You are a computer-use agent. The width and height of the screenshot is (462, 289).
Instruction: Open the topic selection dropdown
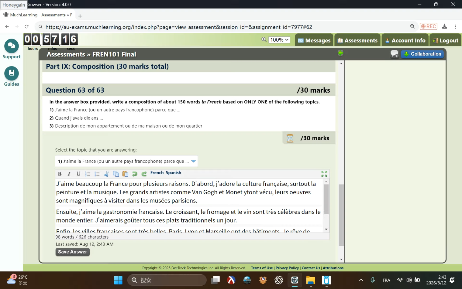(126, 161)
